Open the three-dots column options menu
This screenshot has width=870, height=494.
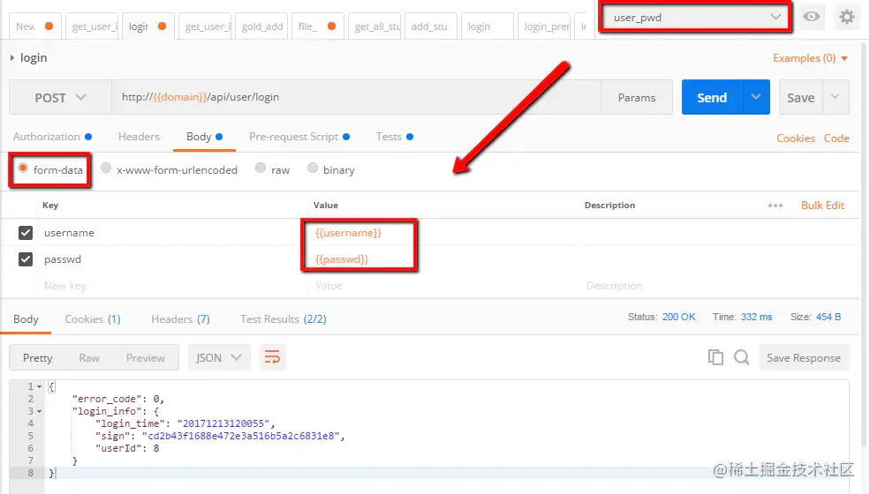click(x=775, y=206)
